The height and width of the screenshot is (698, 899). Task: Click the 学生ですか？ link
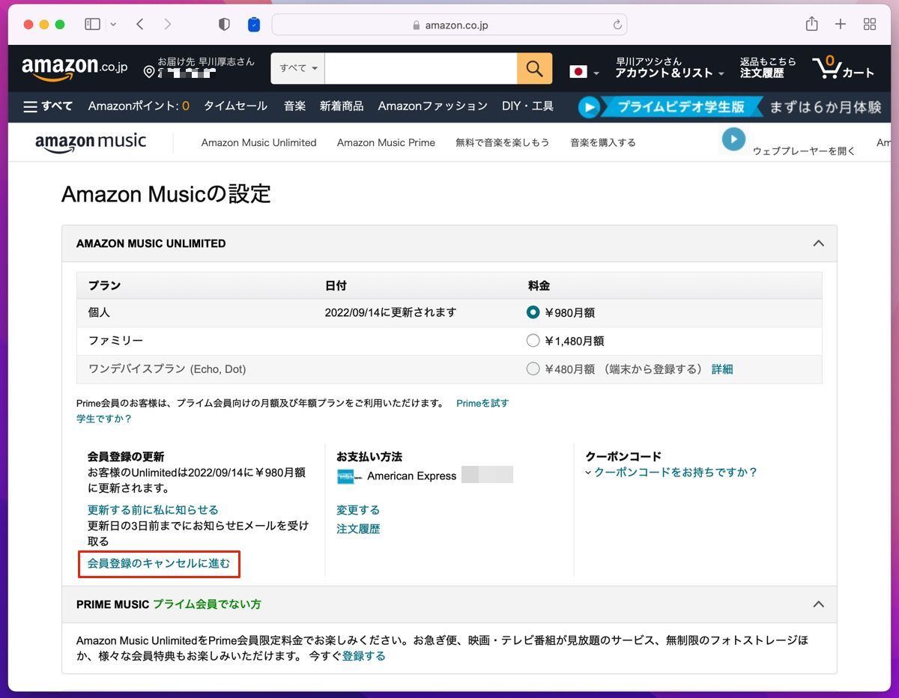click(x=104, y=419)
